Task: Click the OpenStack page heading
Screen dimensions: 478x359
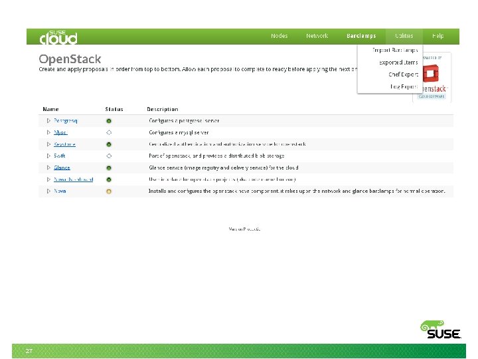Action: click(70, 59)
